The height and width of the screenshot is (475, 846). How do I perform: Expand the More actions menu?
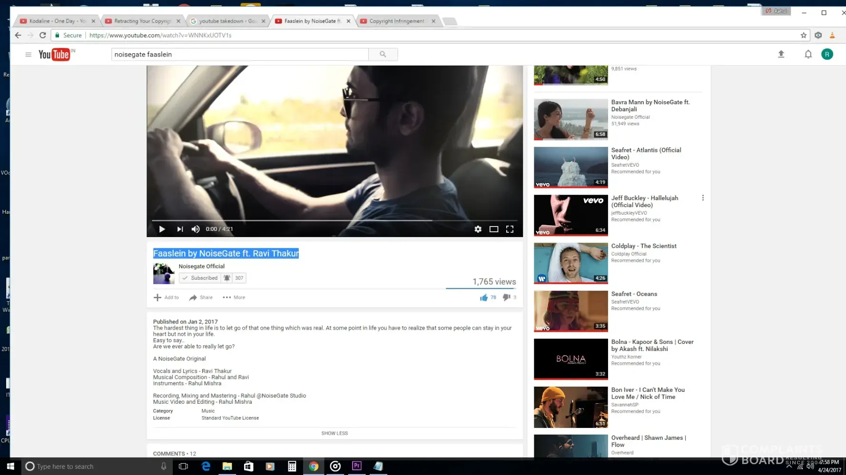[234, 298]
